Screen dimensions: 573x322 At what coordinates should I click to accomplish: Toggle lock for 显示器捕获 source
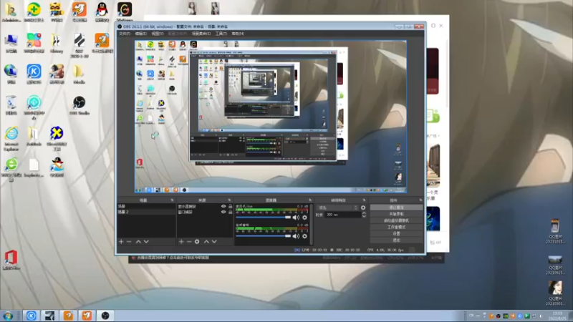pyautogui.click(x=230, y=207)
